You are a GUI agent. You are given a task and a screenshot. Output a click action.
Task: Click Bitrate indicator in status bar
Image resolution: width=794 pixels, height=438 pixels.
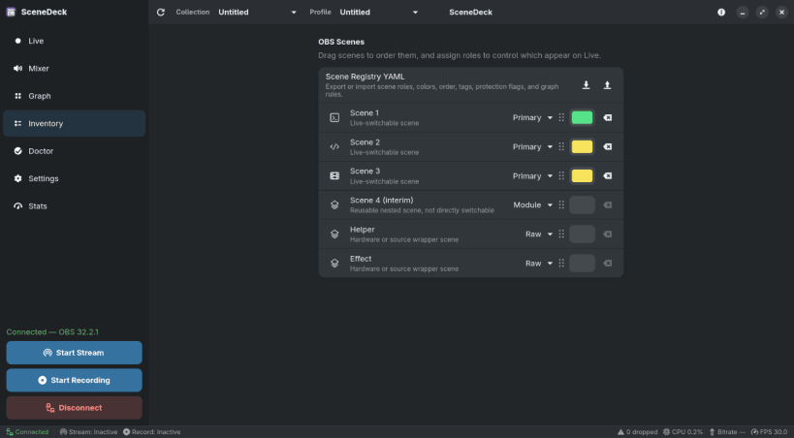pos(727,432)
